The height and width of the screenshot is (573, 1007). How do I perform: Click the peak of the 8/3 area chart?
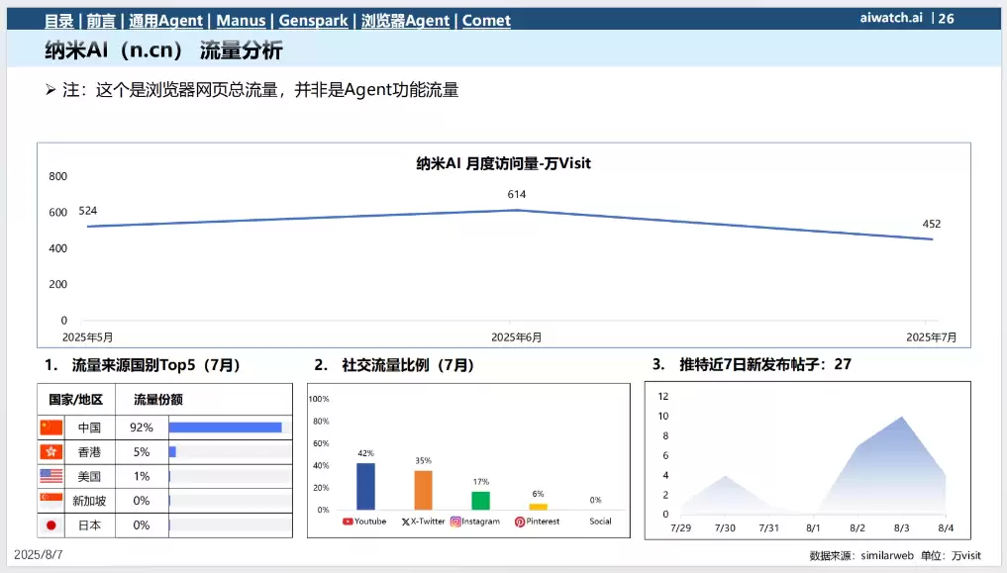pyautogui.click(x=902, y=418)
